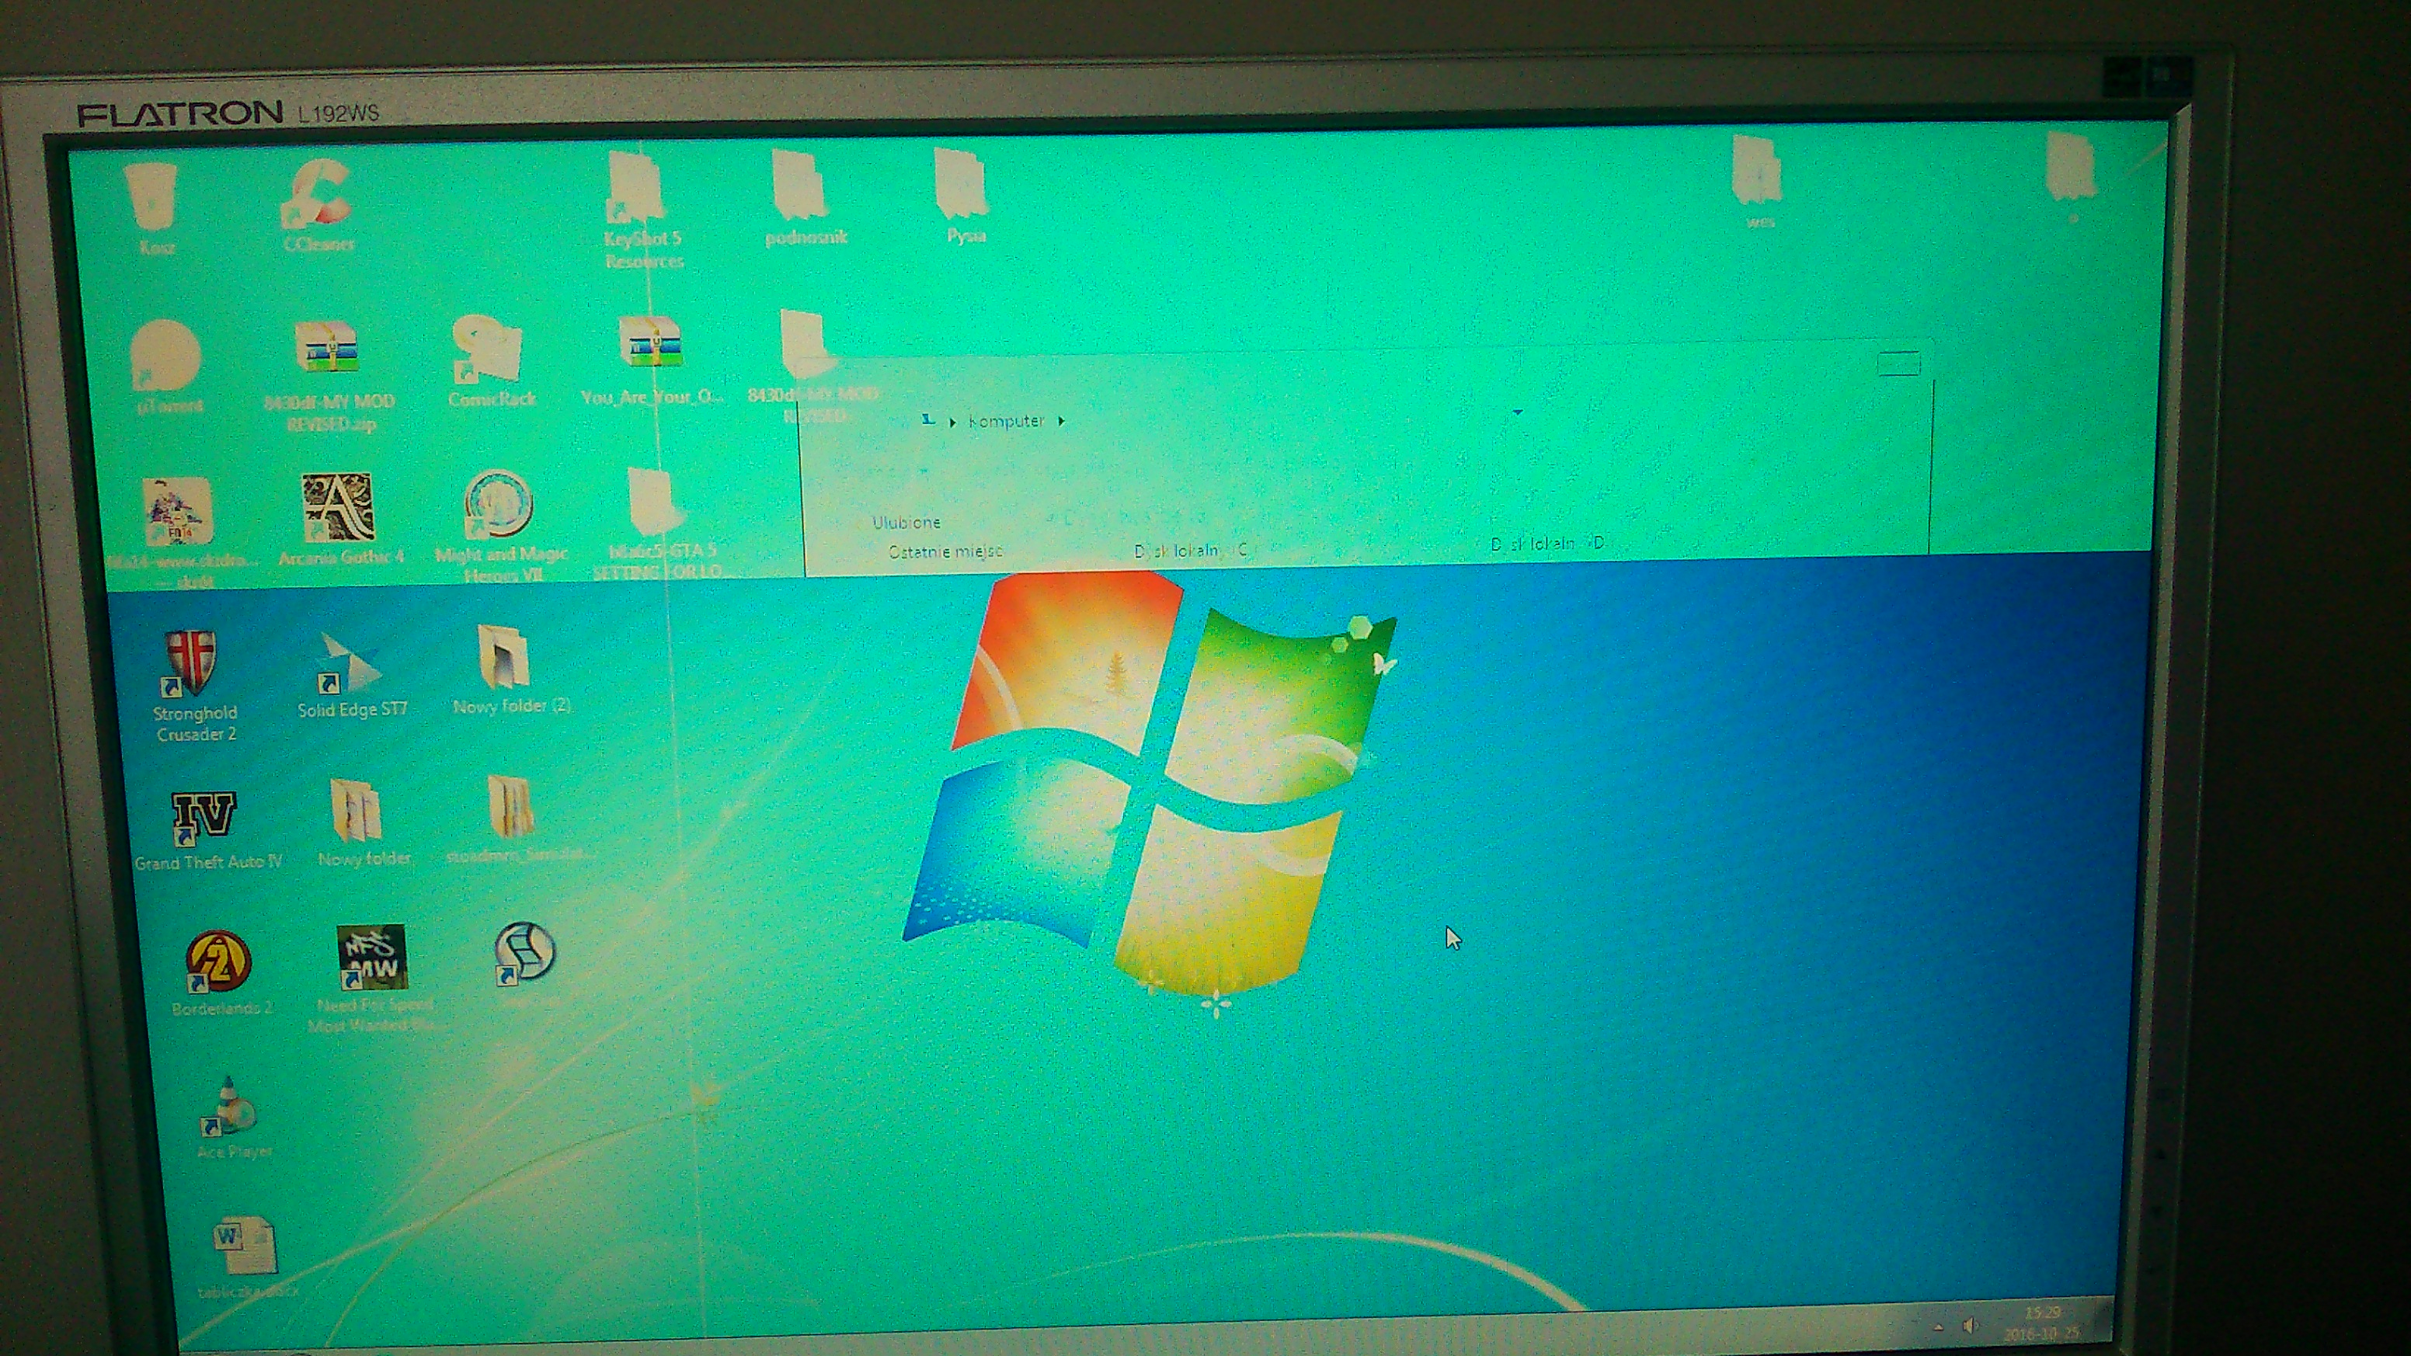Open the volume speaker icon in tray
Screen dimensions: 2411x1356
1971,1326
